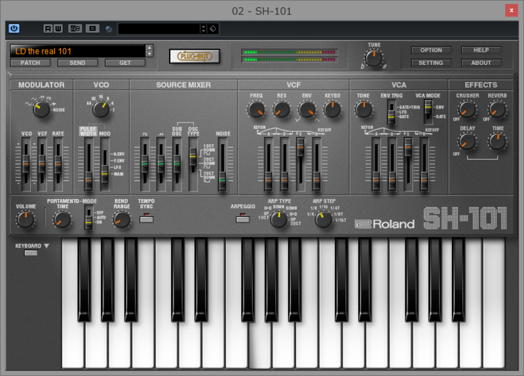Click the pulse width MOD source switch
The width and height of the screenshot is (524, 376).
(105, 164)
